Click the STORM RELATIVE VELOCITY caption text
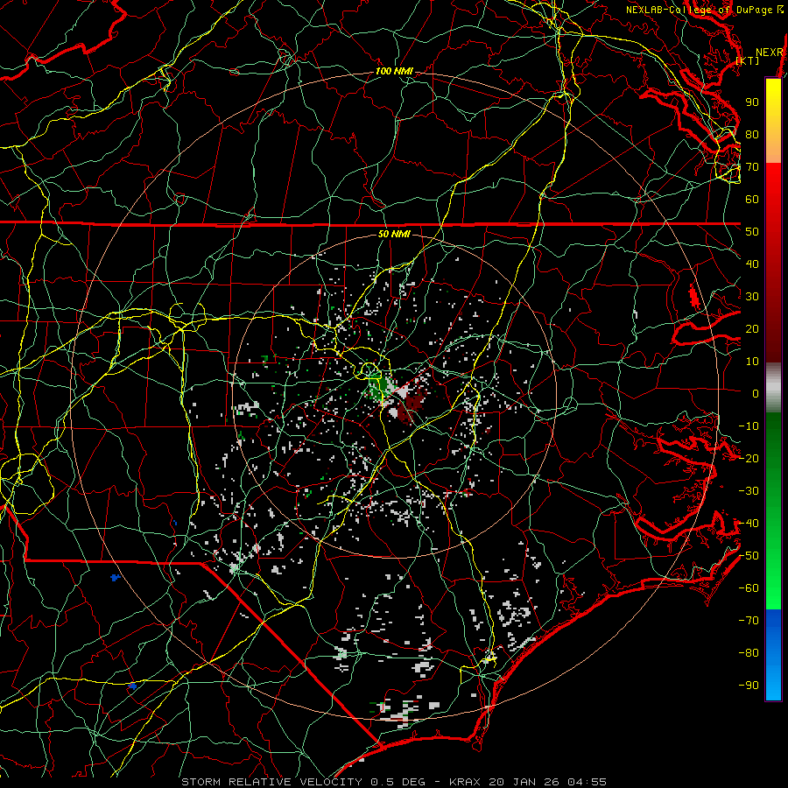 tap(271, 782)
